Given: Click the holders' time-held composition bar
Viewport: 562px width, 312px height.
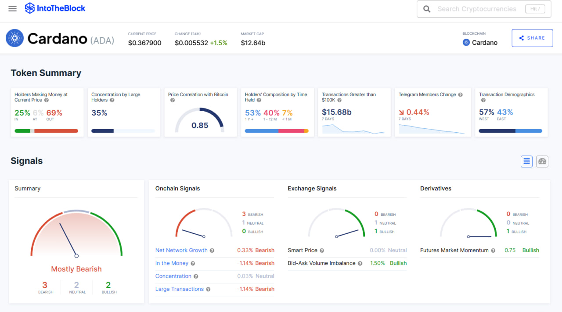Looking at the screenshot, I should (277, 131).
